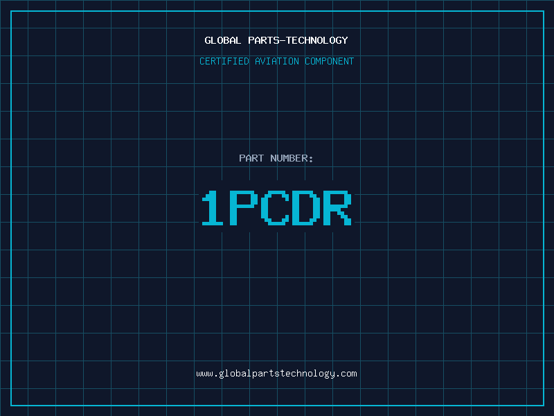Click the word PART in the label
The width and height of the screenshot is (554, 416).
tap(251, 158)
